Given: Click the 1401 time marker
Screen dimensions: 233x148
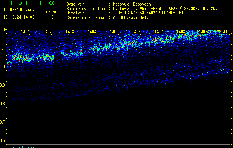Looking at the screenshot, I should click(x=25, y=31).
